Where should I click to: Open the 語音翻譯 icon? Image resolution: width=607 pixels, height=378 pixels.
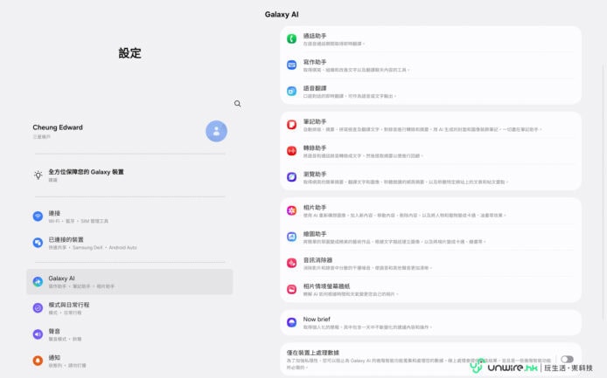(x=291, y=91)
